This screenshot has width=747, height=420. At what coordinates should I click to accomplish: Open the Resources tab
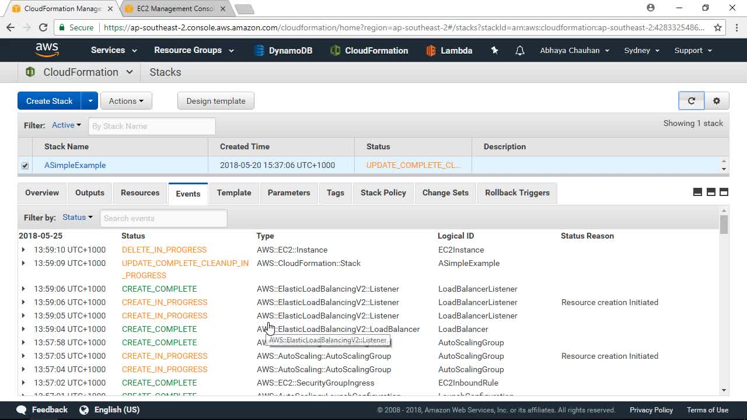[140, 192]
